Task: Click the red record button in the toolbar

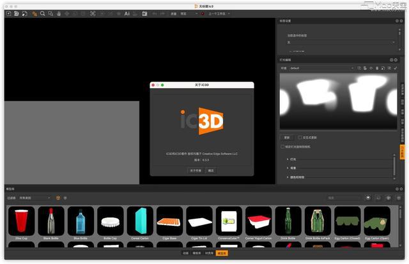Action: tap(203, 13)
